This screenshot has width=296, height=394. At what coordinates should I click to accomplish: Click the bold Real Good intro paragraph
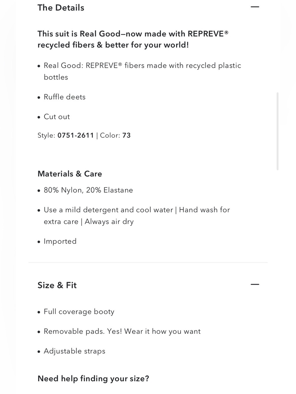[x=133, y=39]
